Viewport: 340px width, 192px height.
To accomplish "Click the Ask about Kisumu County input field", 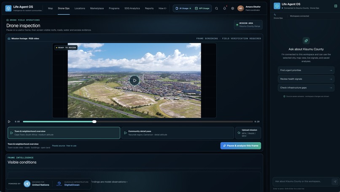I will pyautogui.click(x=302, y=181).
